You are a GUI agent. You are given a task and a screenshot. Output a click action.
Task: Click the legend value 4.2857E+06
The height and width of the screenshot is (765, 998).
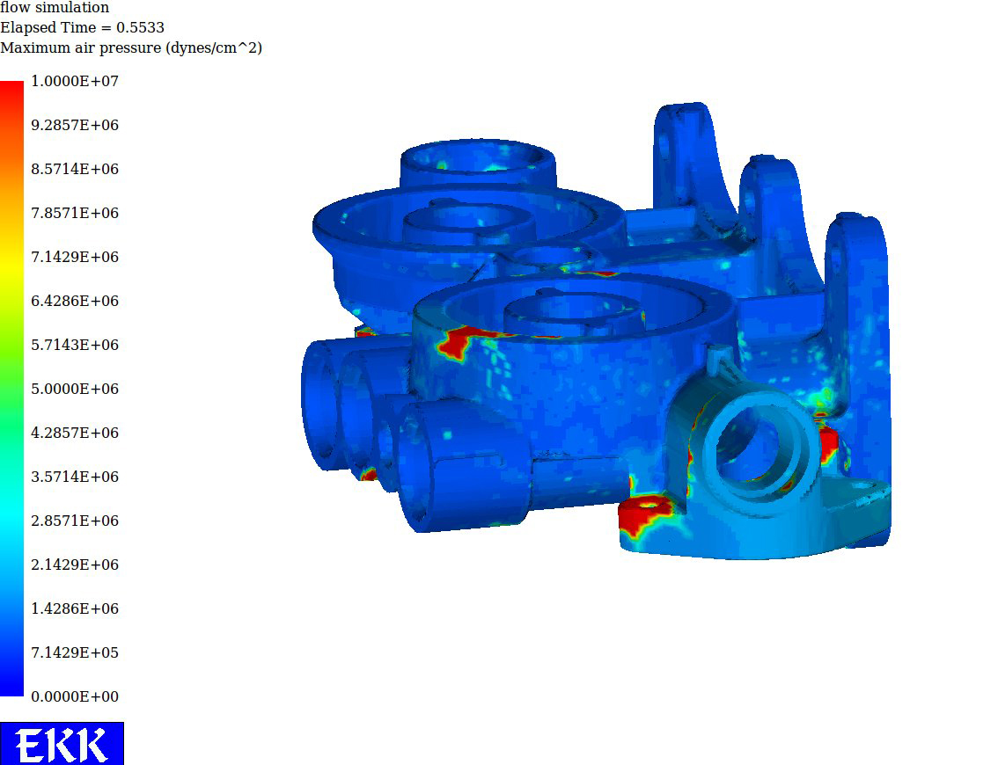click(x=75, y=433)
